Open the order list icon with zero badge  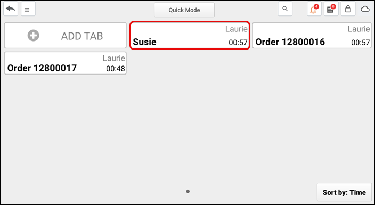pyautogui.click(x=331, y=9)
